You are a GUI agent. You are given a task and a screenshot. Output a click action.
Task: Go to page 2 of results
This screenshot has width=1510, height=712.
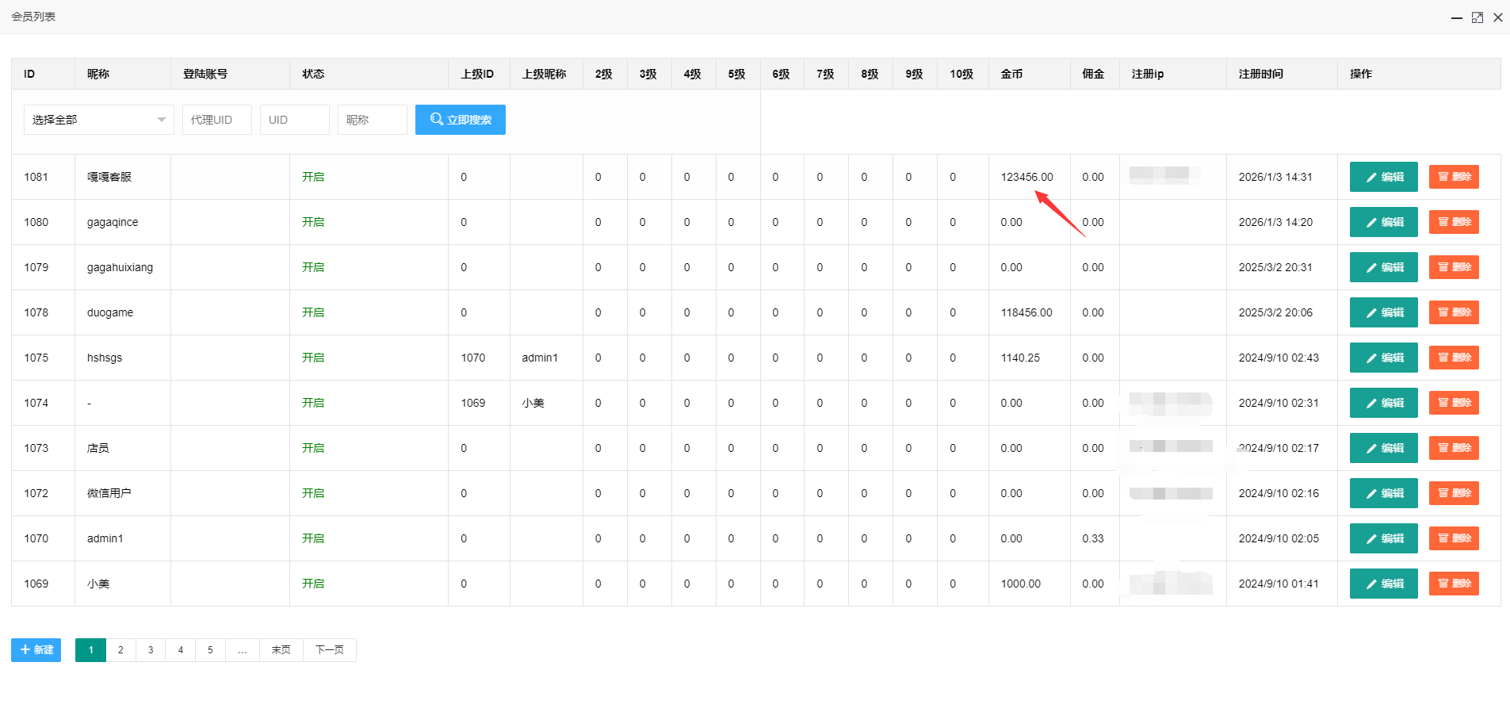tap(120, 649)
